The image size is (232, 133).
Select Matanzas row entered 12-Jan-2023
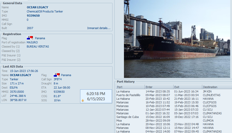coord(174,110)
